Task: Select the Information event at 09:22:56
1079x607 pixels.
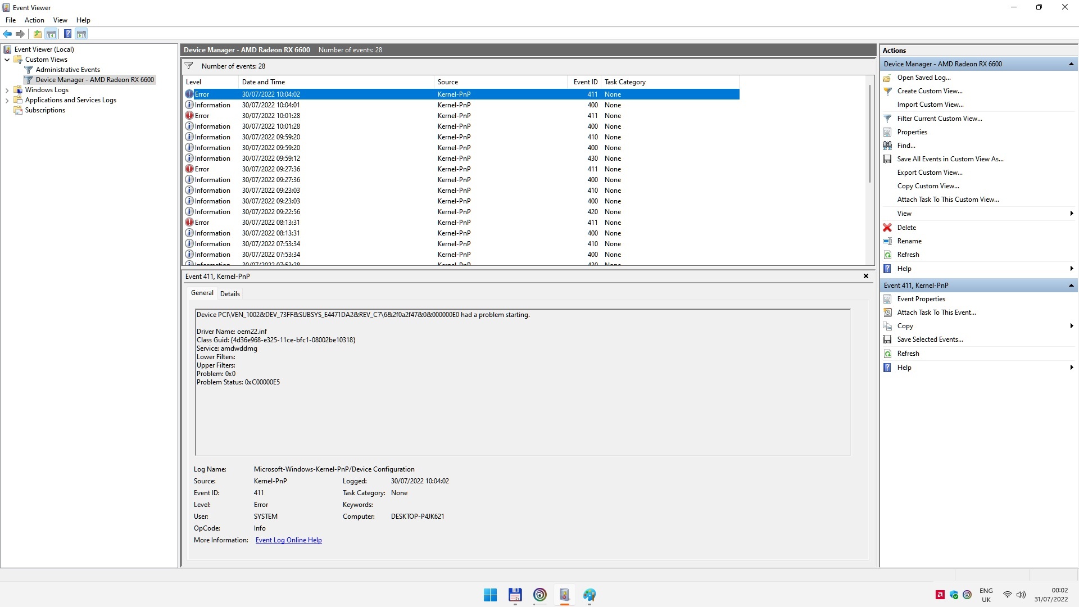Action: 461,212
